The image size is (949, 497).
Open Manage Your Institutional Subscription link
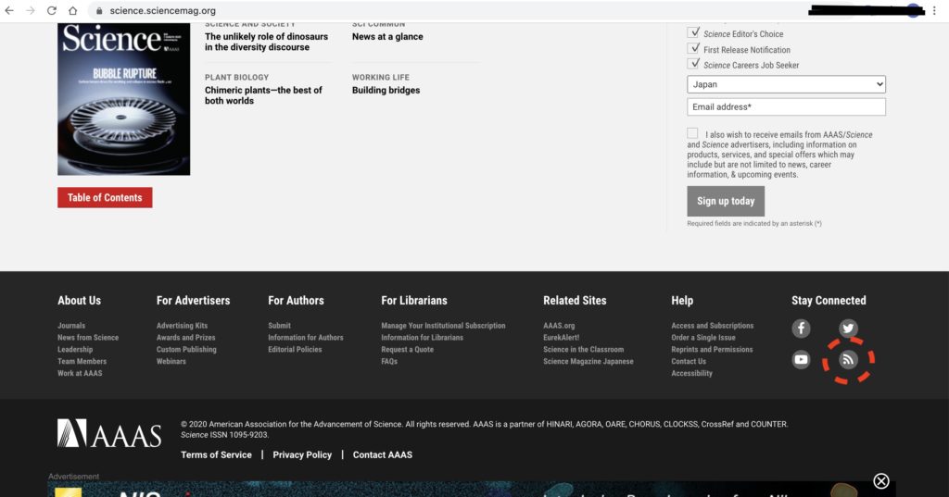[x=443, y=325]
